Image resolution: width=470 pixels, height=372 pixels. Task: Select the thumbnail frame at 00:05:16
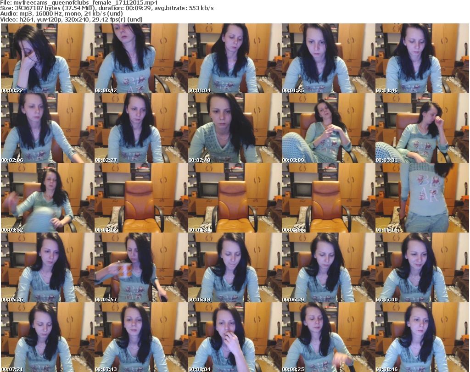click(422, 198)
